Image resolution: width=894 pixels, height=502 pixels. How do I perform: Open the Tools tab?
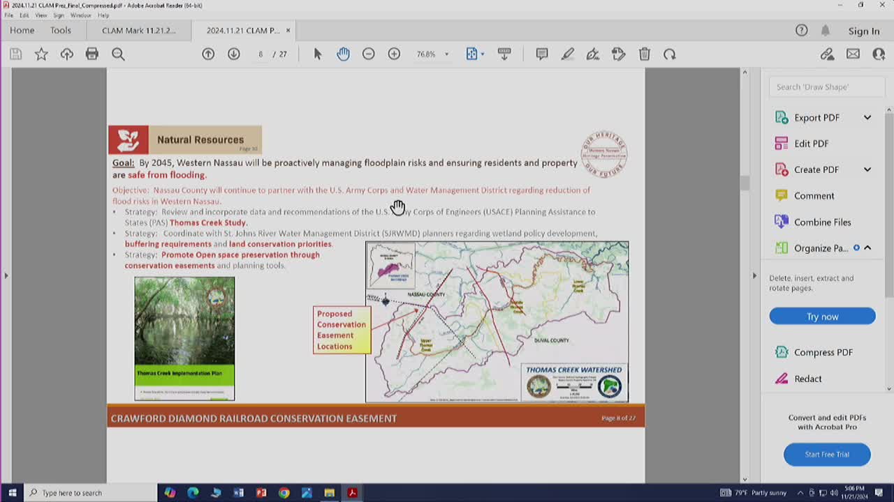[x=60, y=31]
